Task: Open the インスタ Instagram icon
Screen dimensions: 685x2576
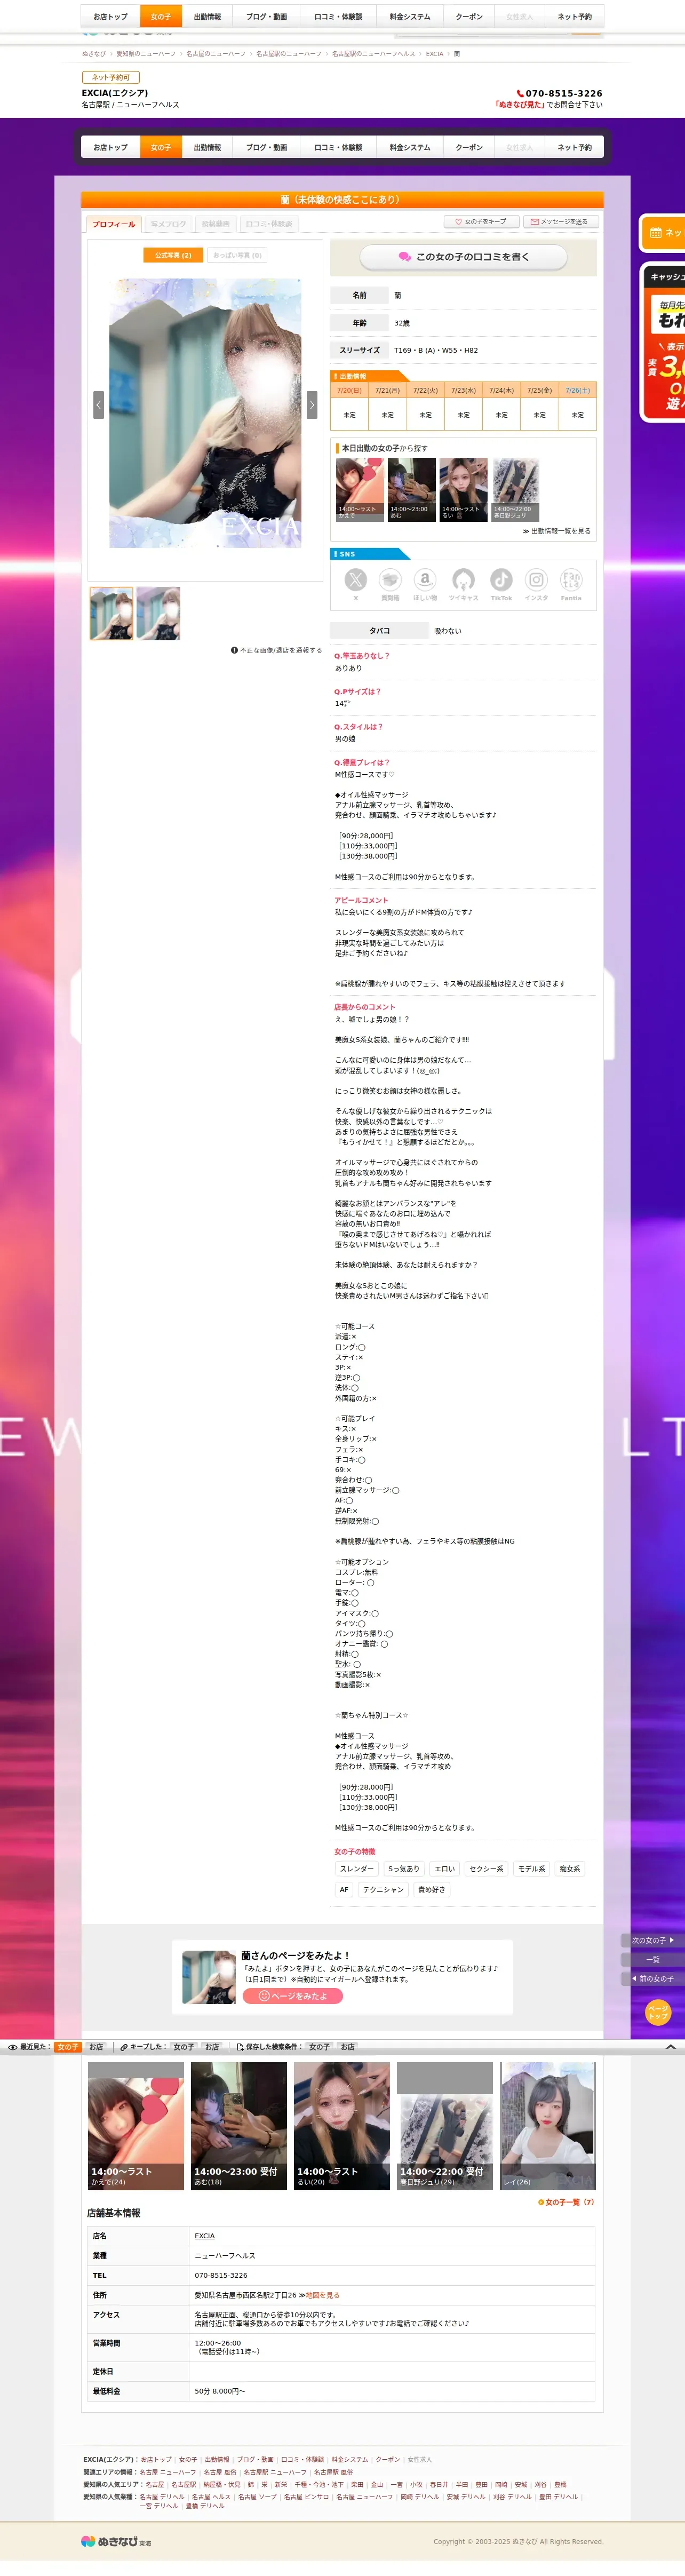Action: click(537, 580)
